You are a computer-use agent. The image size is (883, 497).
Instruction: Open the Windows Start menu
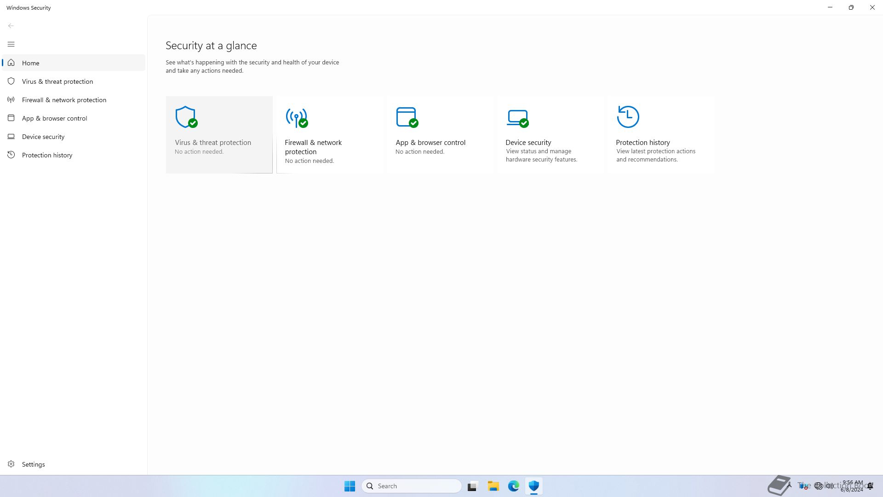click(x=350, y=486)
